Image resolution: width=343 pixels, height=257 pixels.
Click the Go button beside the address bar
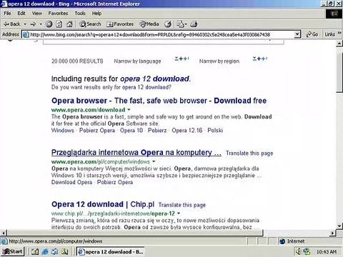(312, 35)
